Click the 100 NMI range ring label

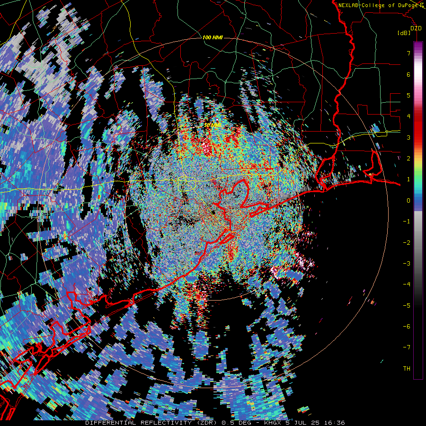(213, 37)
